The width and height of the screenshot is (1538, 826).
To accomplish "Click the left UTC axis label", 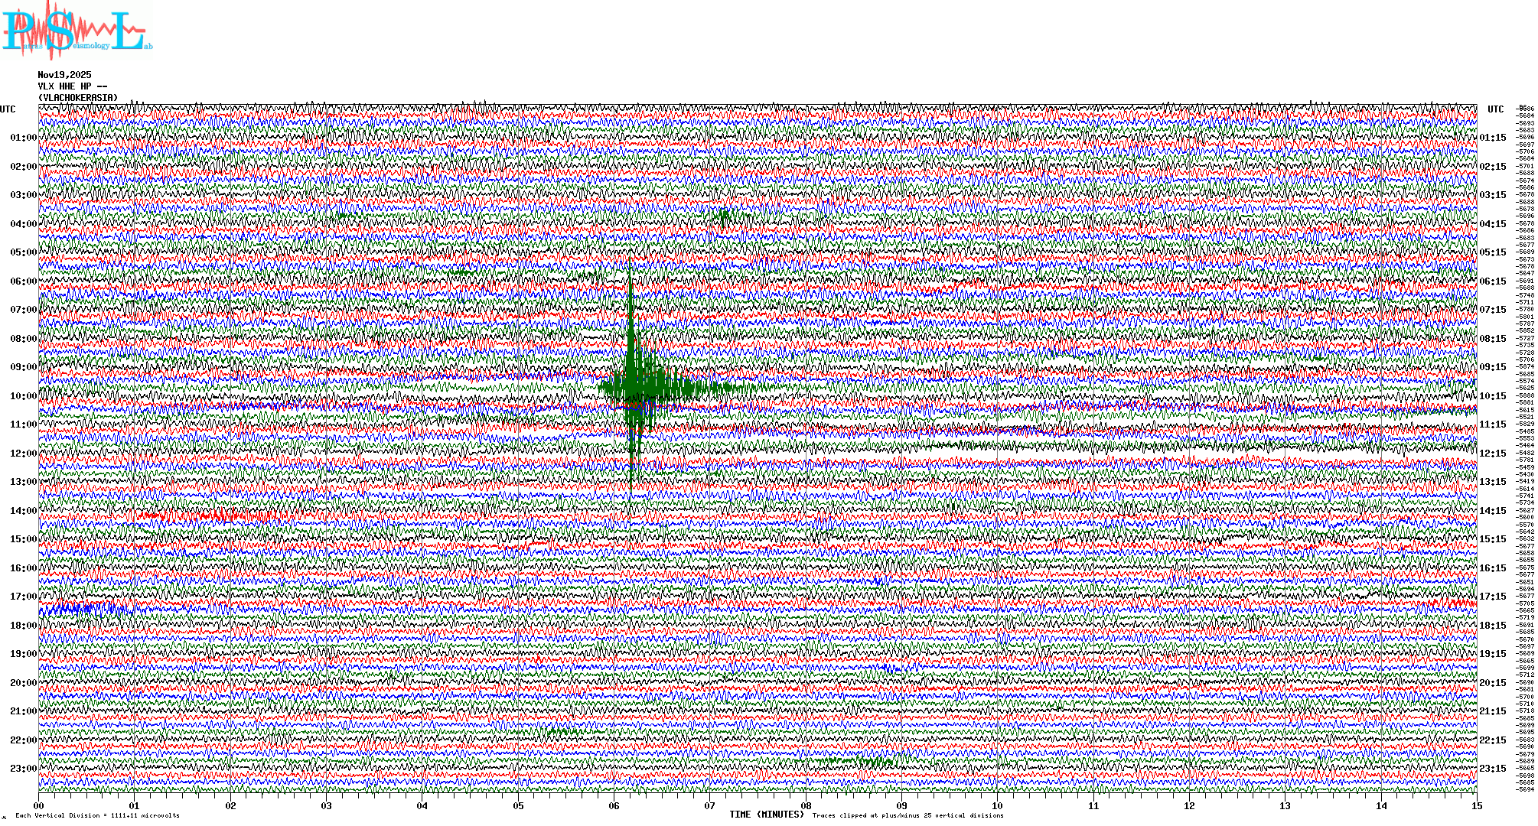I will (8, 109).
